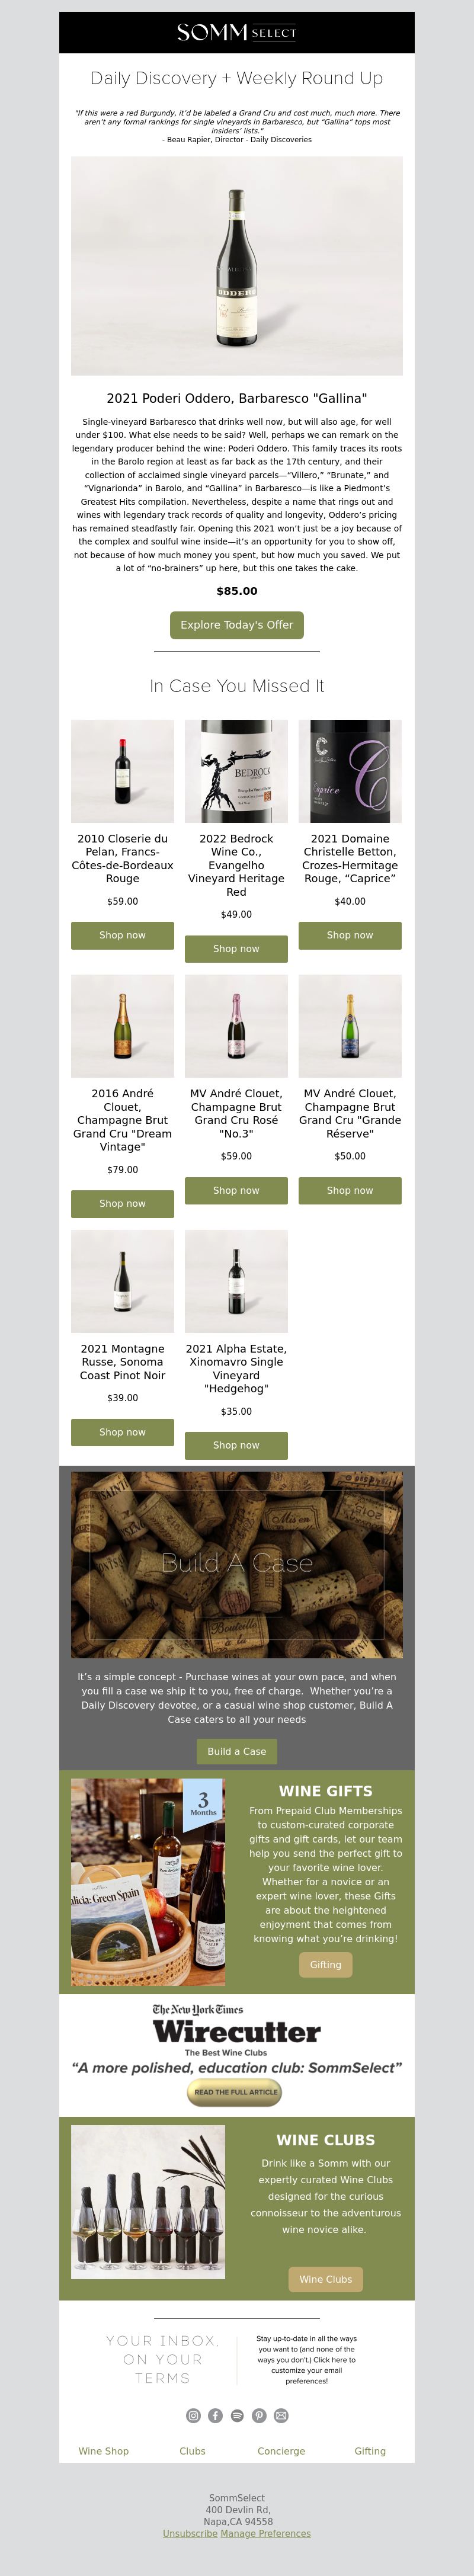This screenshot has height=2576, width=474.
Task: Click the SommSelect logo header
Action: click(237, 33)
